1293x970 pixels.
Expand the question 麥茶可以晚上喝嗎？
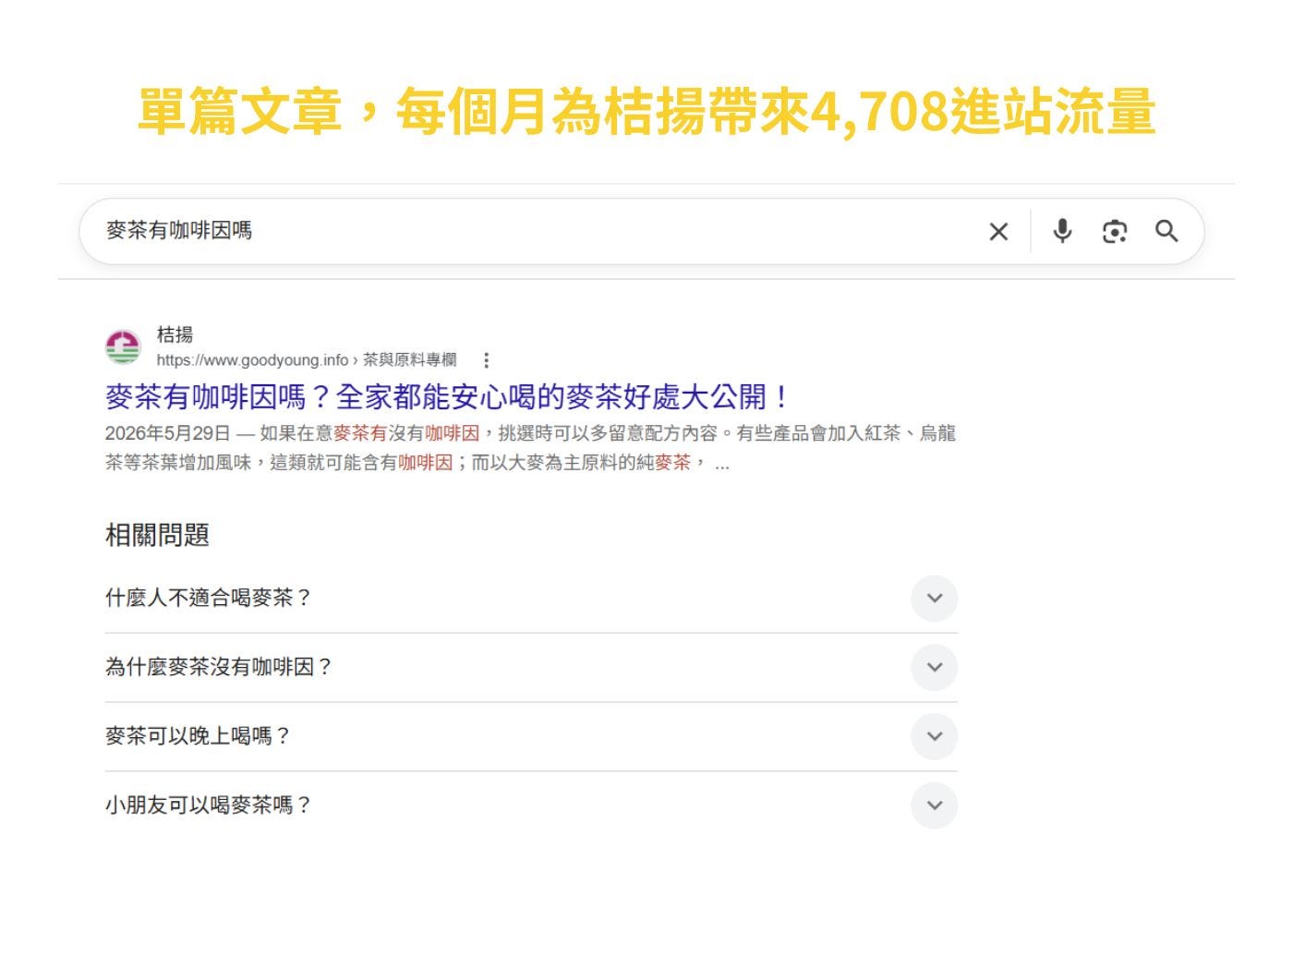[x=531, y=736]
